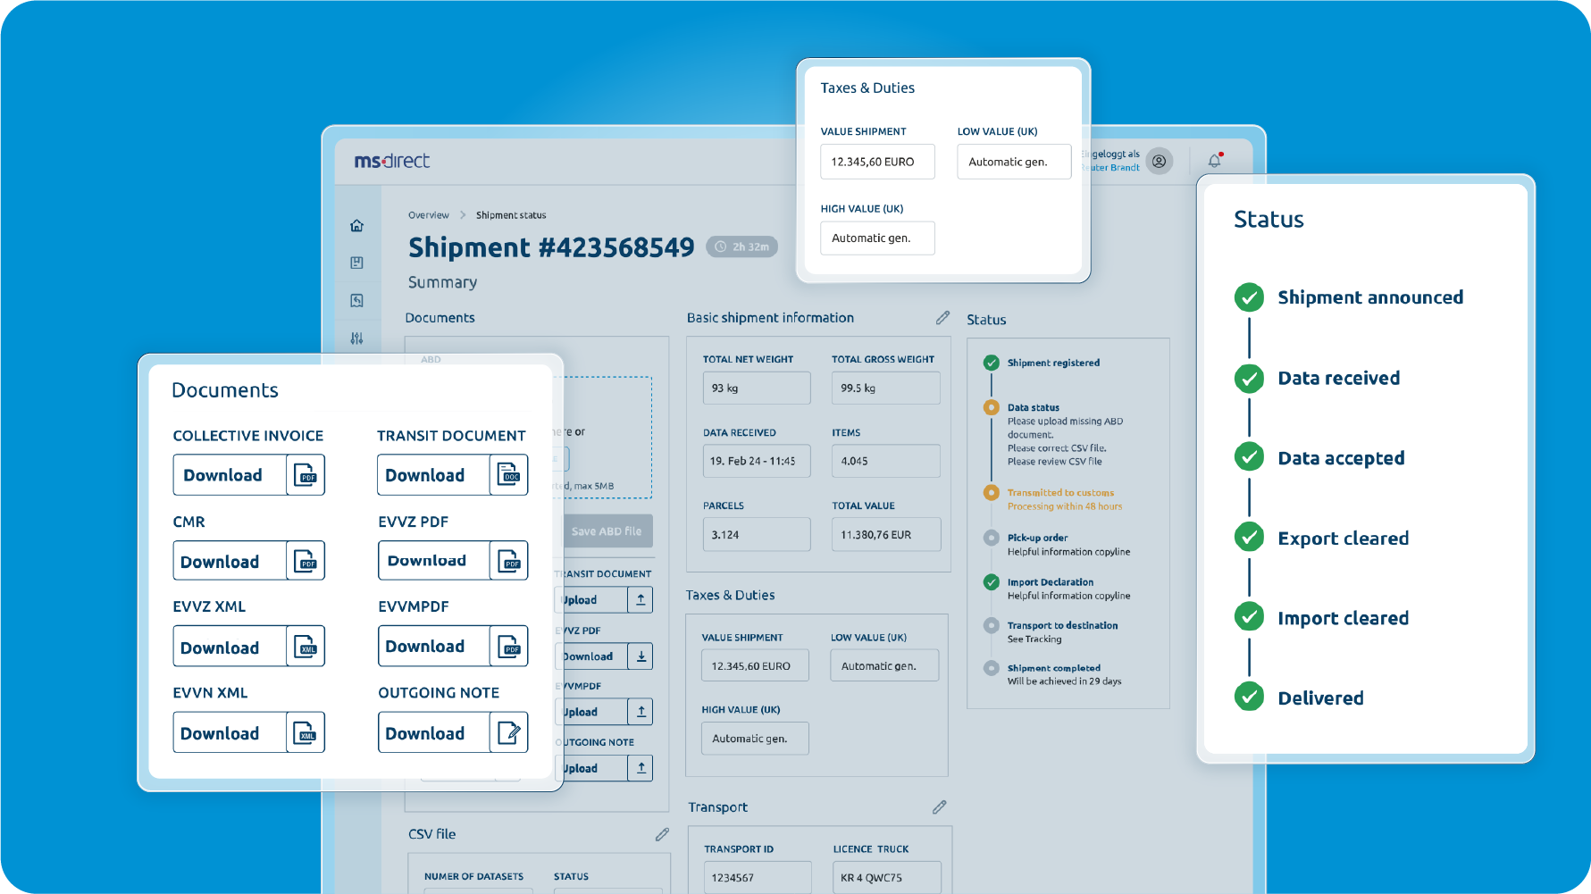Click the Summary subheading
This screenshot has height=894, width=1591.
[442, 282]
